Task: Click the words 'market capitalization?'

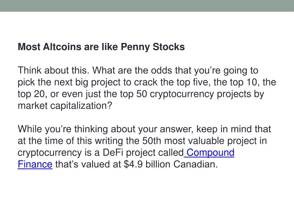Action: pos(65,106)
